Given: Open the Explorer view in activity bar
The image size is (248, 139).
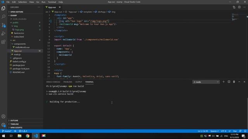Looking at the screenshot, I should [x=3, y=8].
